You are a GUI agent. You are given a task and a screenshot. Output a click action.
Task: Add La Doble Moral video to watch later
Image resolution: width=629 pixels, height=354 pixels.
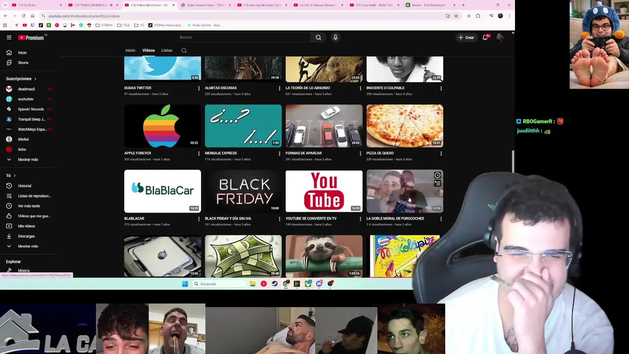(x=437, y=176)
